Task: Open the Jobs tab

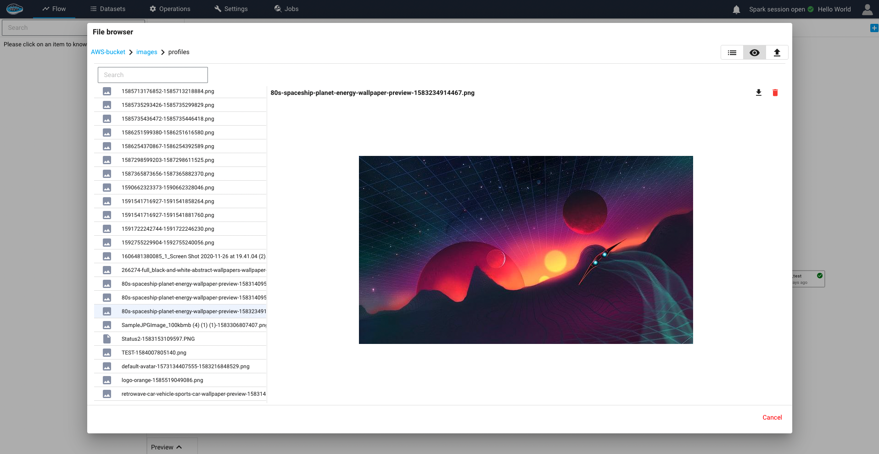Action: tap(286, 9)
